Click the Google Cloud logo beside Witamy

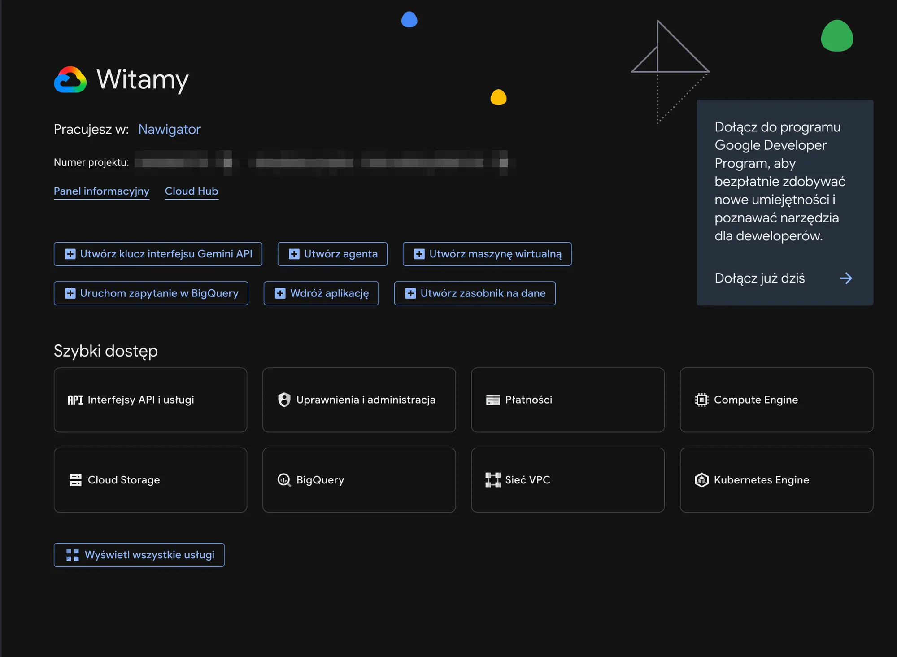pos(70,80)
